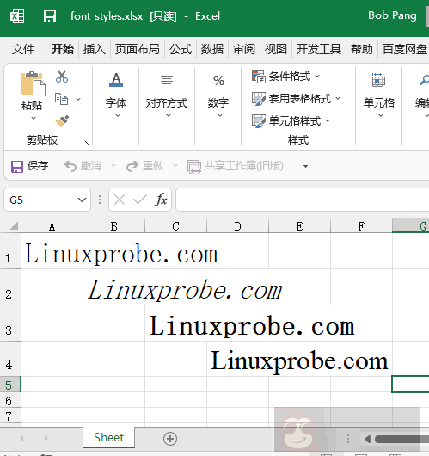Screen dimensions: 429x456
Task: Click next sheet navigation arrow
Action: [46, 438]
